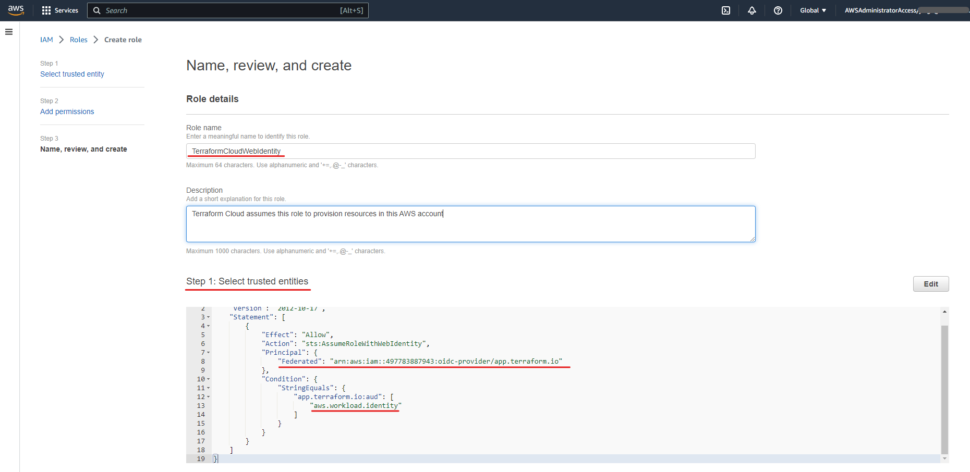This screenshot has height=472, width=970.
Task: Click the Services label in top bar
Action: 66,10
